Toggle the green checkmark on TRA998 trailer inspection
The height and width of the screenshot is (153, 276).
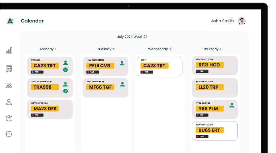(65, 91)
